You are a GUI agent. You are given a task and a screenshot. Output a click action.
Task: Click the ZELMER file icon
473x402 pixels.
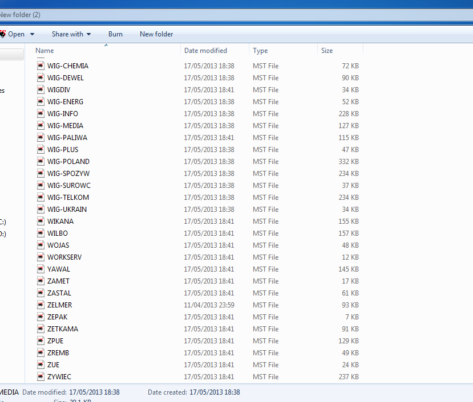pyautogui.click(x=41, y=305)
